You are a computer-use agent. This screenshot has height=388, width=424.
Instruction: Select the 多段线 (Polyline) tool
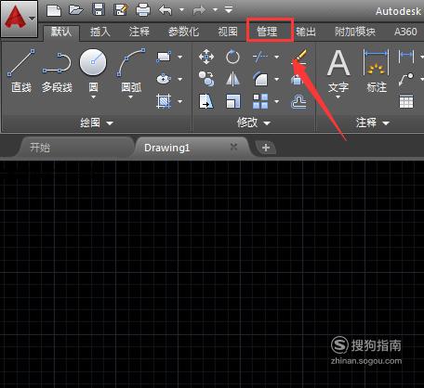[x=57, y=72]
